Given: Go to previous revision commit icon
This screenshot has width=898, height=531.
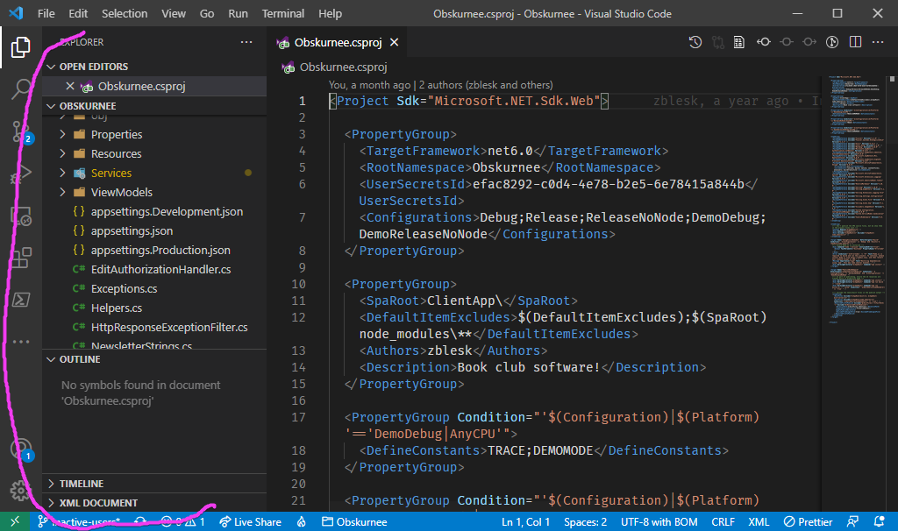Looking at the screenshot, I should [x=764, y=42].
